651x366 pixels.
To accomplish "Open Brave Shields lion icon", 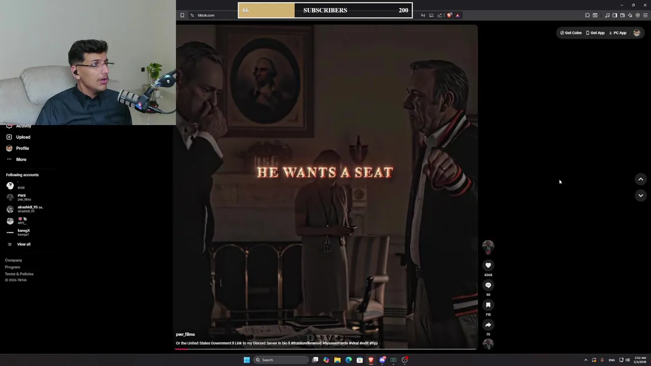I will [449, 15].
